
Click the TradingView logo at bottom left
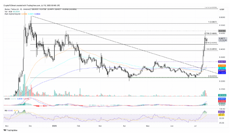10,130
